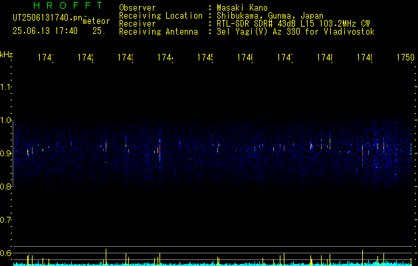Select the UT2506131740.pn file name
This screenshot has height=266, width=418.
48,18
